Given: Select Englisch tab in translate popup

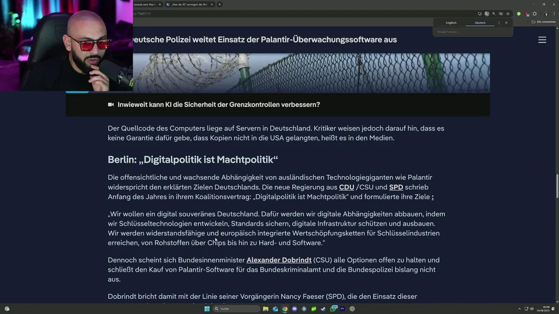Looking at the screenshot, I should tap(451, 23).
